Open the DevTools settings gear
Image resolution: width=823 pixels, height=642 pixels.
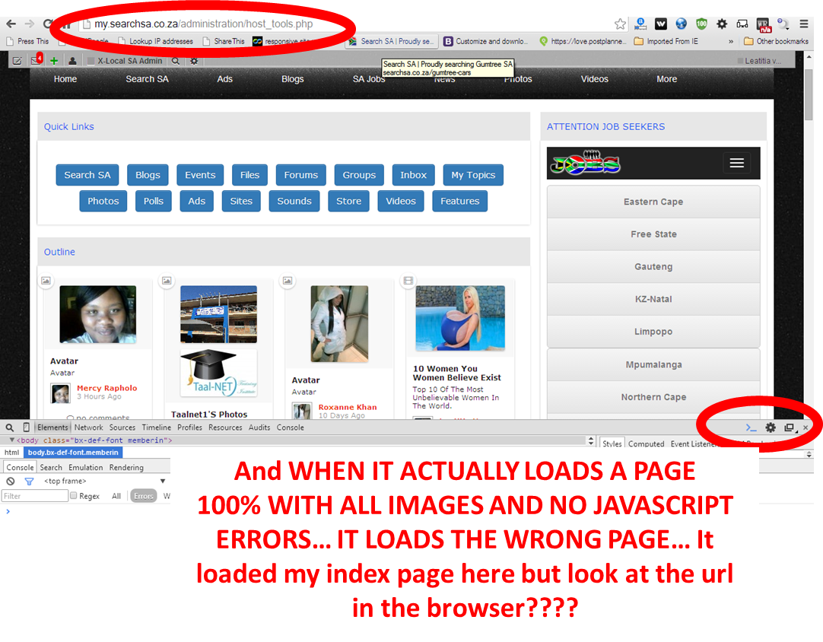pos(771,428)
